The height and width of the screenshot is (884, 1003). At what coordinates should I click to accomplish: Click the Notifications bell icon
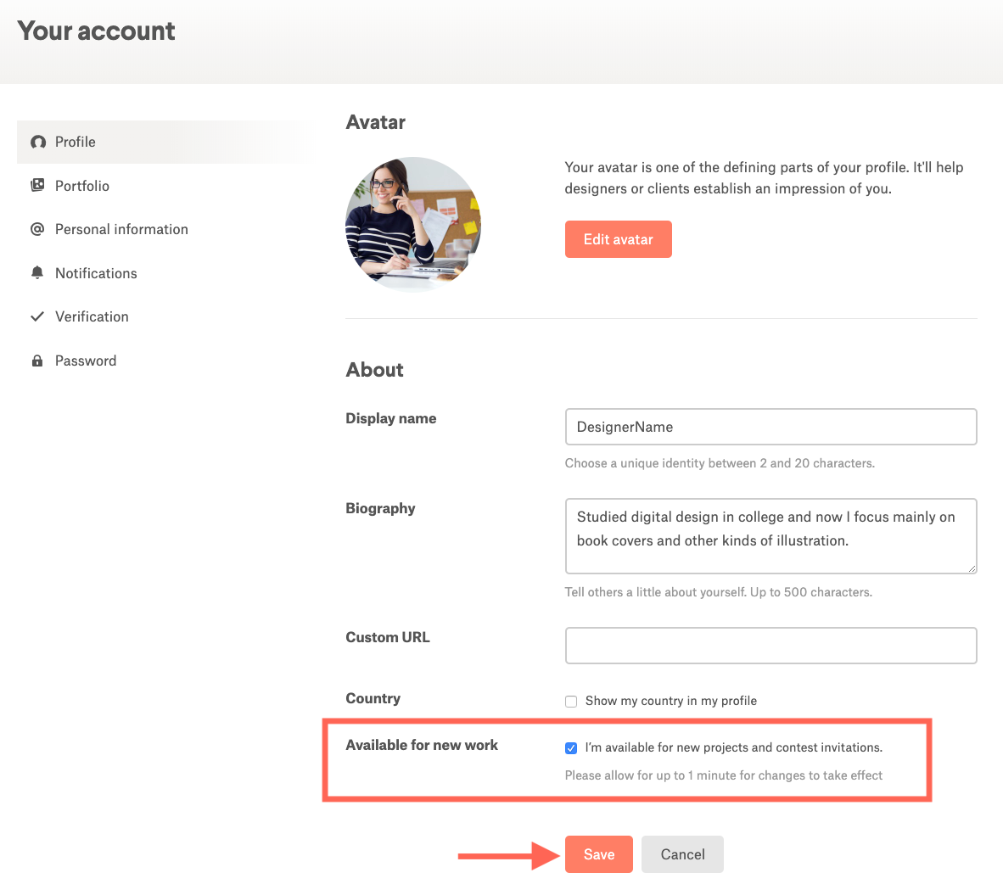[x=37, y=272]
